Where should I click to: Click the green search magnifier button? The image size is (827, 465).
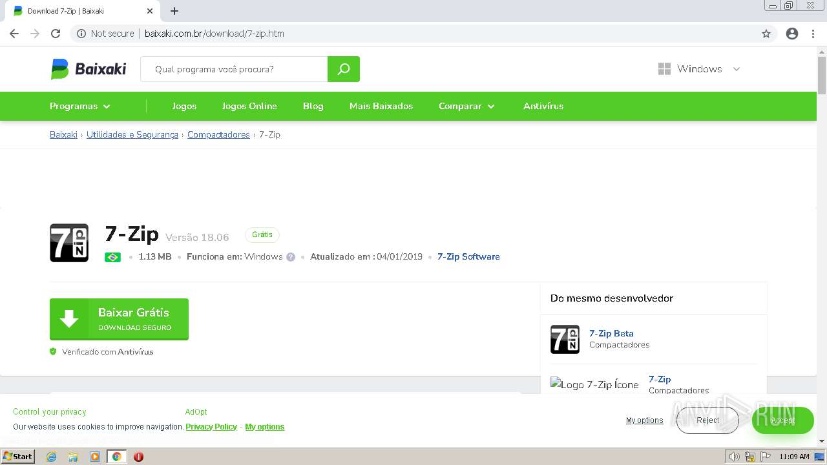[344, 69]
